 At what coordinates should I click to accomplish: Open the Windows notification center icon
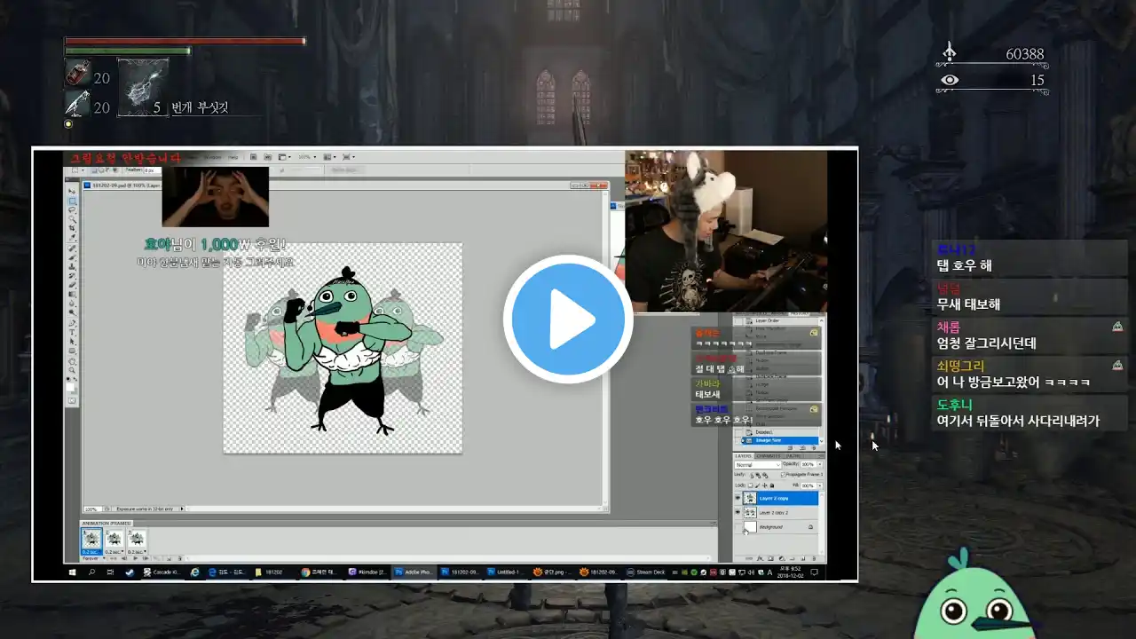pyautogui.click(x=814, y=572)
